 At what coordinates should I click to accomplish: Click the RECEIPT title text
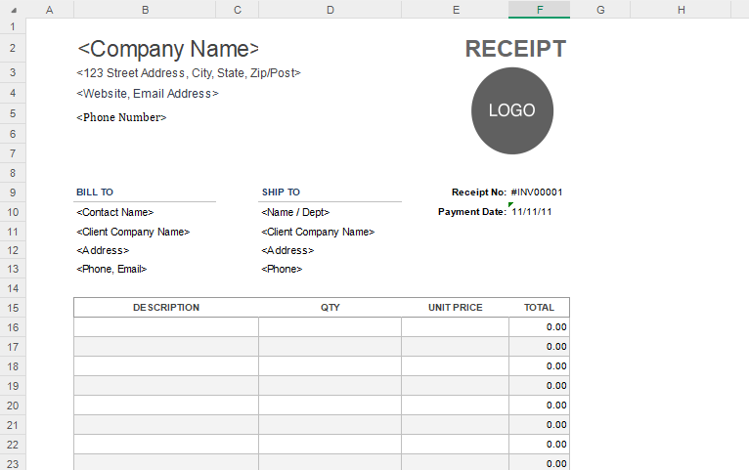coord(515,49)
